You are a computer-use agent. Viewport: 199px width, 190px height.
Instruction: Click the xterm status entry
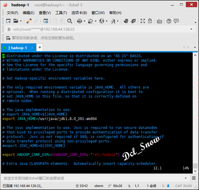tap(99, 186)
